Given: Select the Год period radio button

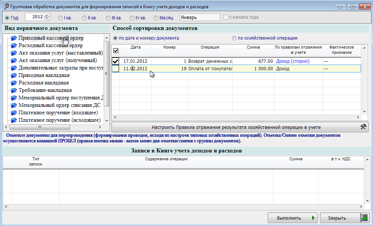Looking at the screenshot, I should tap(7, 18).
